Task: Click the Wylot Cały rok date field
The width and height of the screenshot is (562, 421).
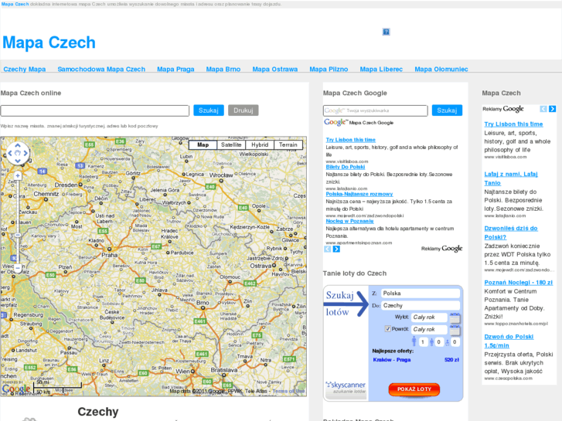Action: (429, 317)
